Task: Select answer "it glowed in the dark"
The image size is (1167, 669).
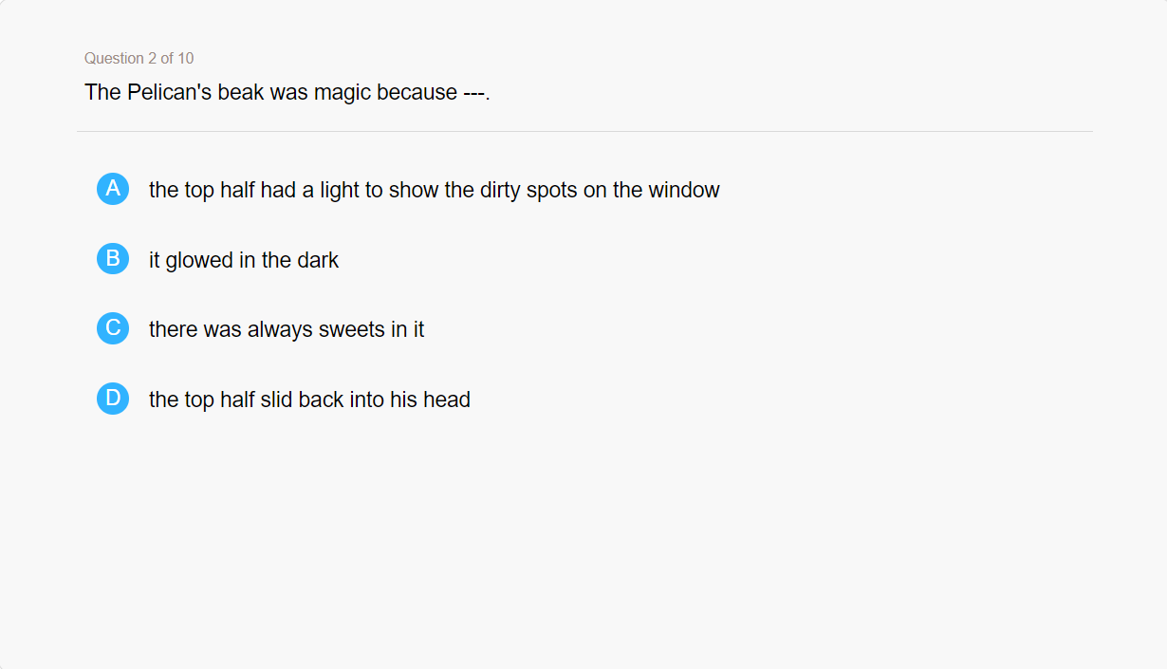Action: pyautogui.click(x=244, y=260)
